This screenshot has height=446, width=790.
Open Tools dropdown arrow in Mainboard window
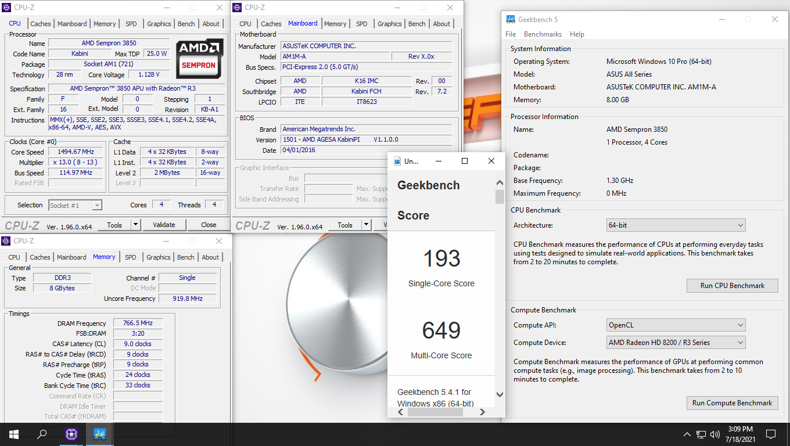click(x=367, y=225)
